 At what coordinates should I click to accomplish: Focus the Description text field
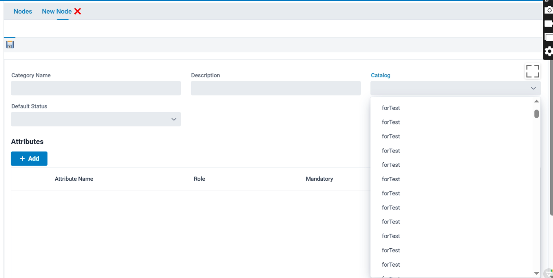click(x=275, y=88)
